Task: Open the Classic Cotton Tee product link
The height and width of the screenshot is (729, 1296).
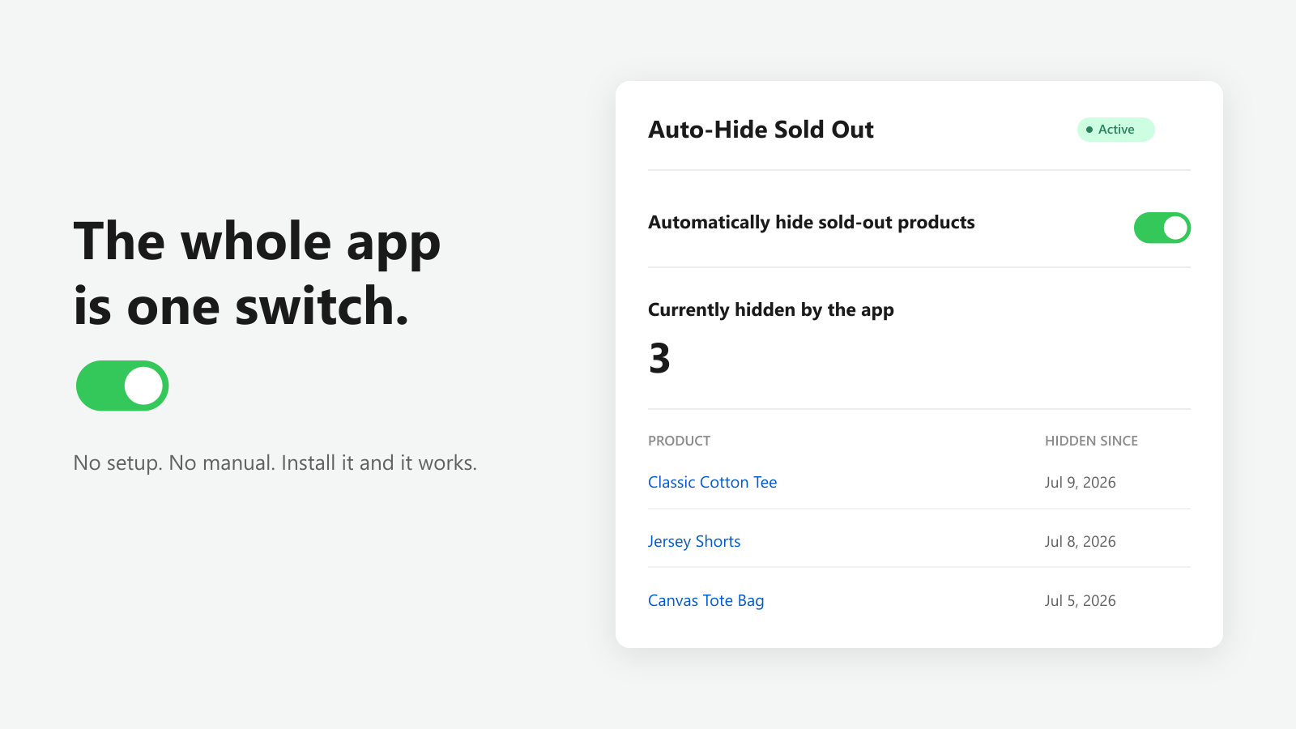Action: tap(712, 482)
